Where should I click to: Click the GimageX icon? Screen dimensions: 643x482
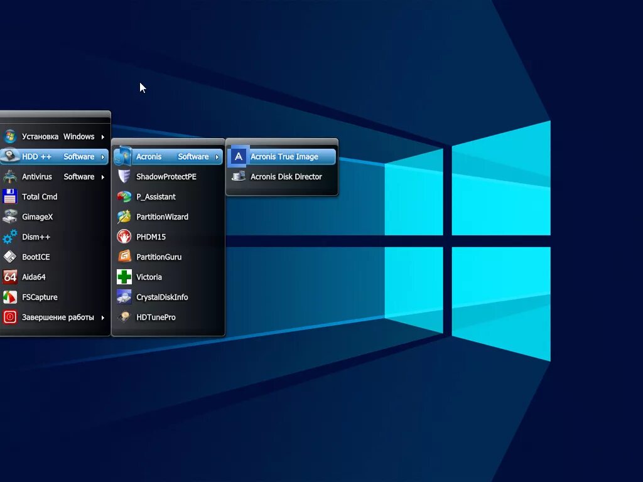tap(10, 217)
